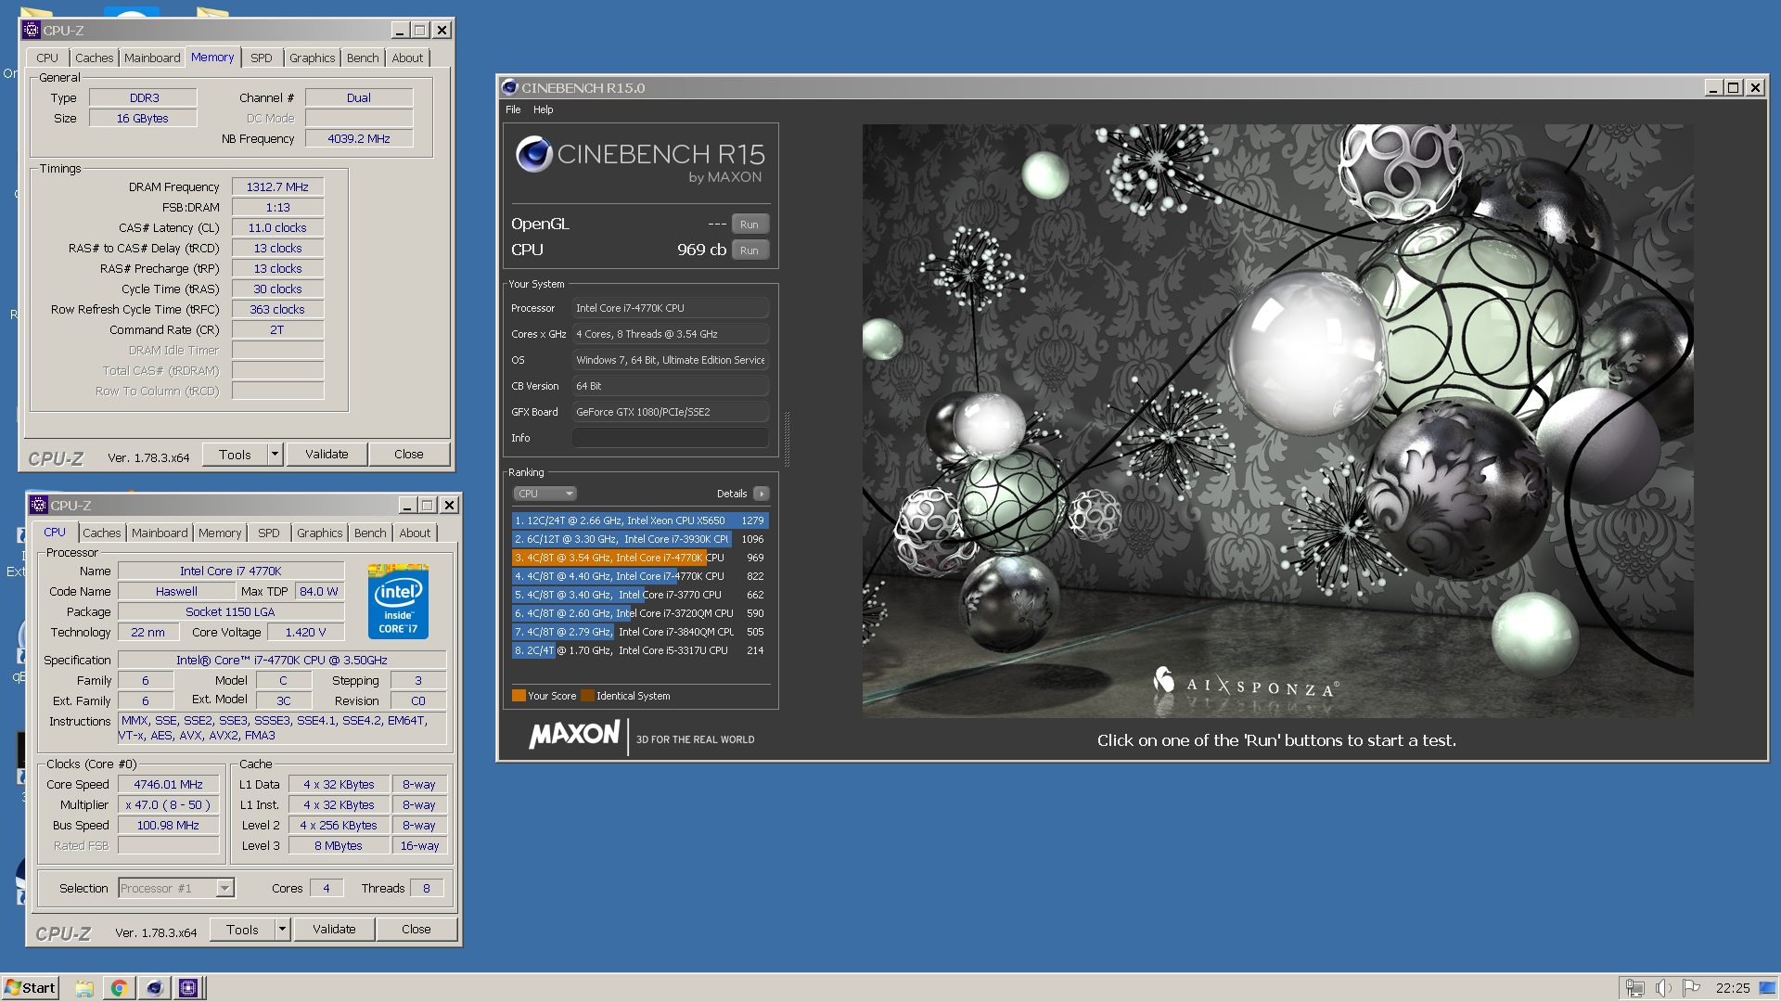Click the rendered scene preview image

coord(1277,420)
